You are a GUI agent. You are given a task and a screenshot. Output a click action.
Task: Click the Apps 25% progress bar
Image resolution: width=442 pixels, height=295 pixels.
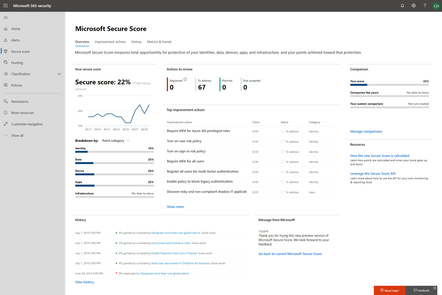[114, 186]
